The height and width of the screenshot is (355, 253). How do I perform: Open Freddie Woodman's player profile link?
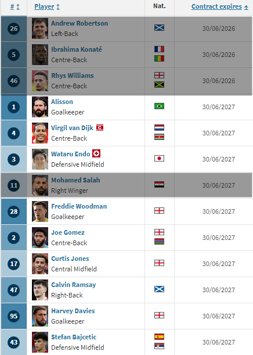coord(79,206)
